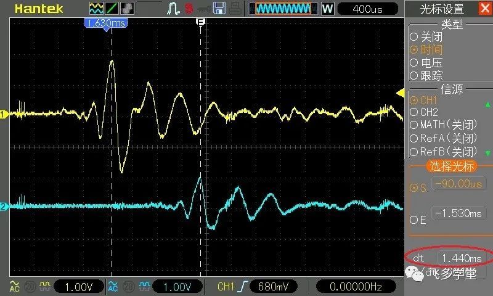Close the 光标设置 panel with X
This screenshot has height=296, width=493.
click(486, 8)
